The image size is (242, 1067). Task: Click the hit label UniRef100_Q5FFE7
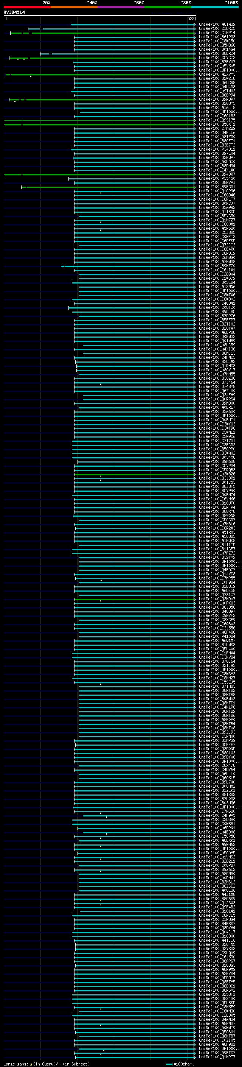(217, 745)
